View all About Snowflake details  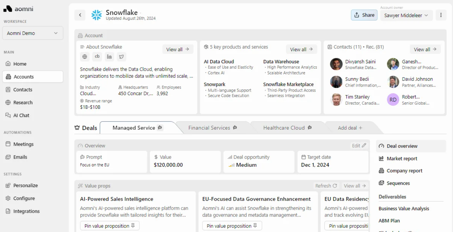[x=178, y=49]
